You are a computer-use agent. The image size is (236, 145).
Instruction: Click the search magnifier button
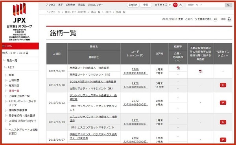click(x=228, y=5)
